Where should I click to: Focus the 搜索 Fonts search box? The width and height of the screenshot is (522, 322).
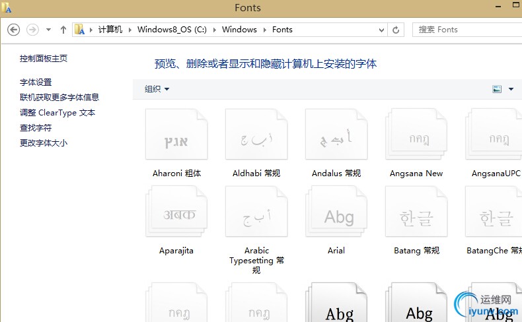click(467, 30)
